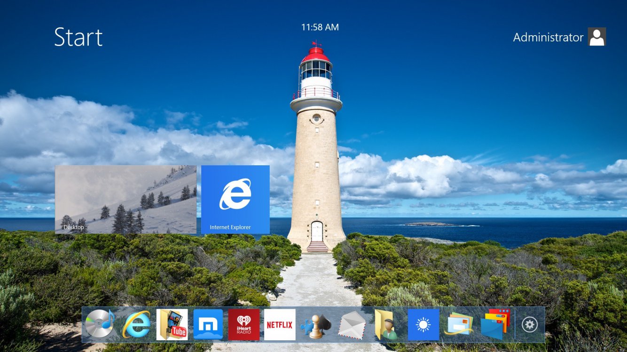Screen dimensions: 627x352
Task: Open the colorful cascading windows icon
Action: (495, 324)
